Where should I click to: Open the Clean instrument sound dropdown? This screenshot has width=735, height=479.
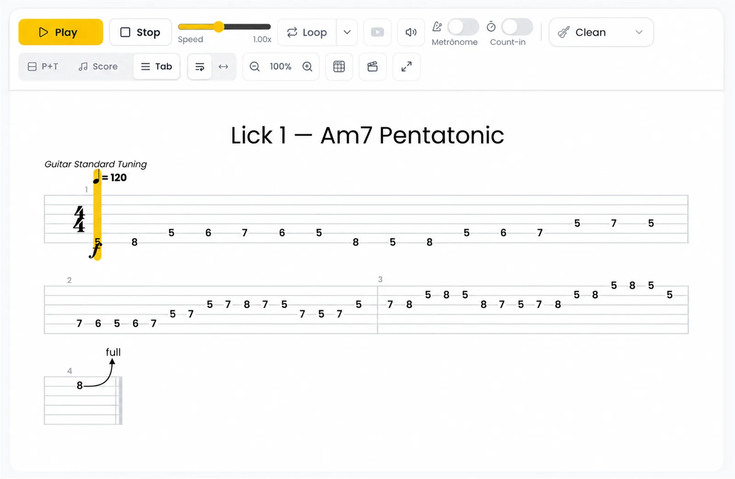(x=601, y=32)
